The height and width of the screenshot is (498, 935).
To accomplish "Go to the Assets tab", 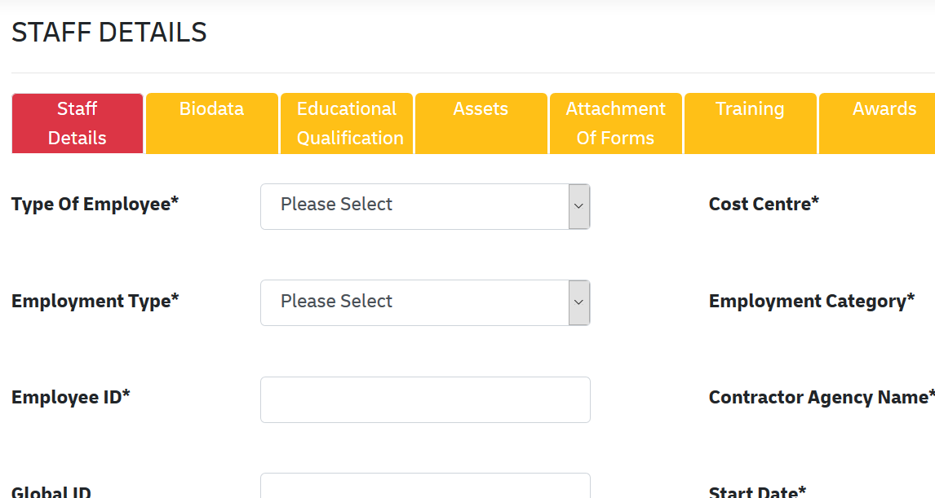I will 481,123.
